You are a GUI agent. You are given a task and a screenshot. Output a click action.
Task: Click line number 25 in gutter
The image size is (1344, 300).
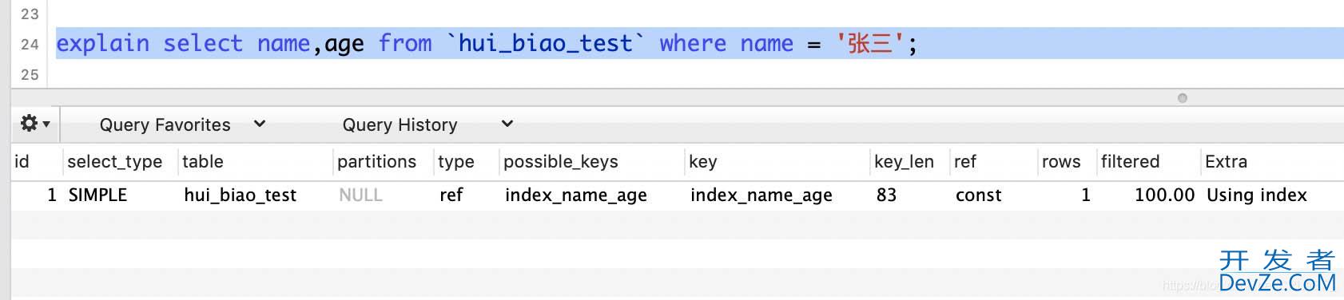point(30,74)
